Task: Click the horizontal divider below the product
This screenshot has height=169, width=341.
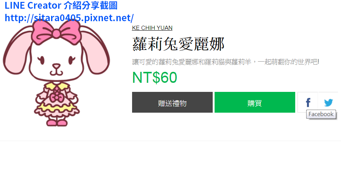Action: coord(170,141)
